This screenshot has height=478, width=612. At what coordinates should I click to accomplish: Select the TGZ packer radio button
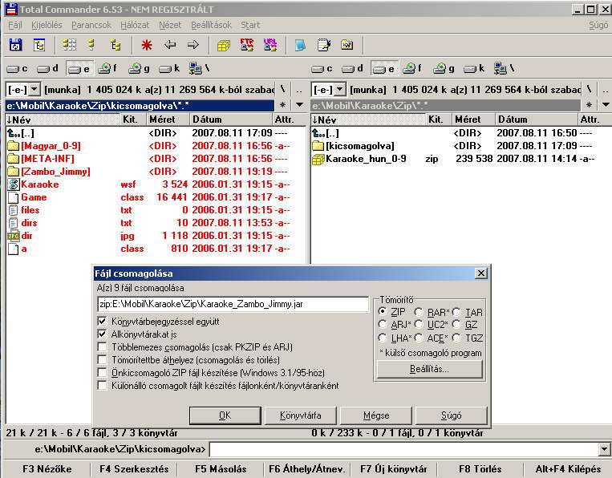[456, 338]
